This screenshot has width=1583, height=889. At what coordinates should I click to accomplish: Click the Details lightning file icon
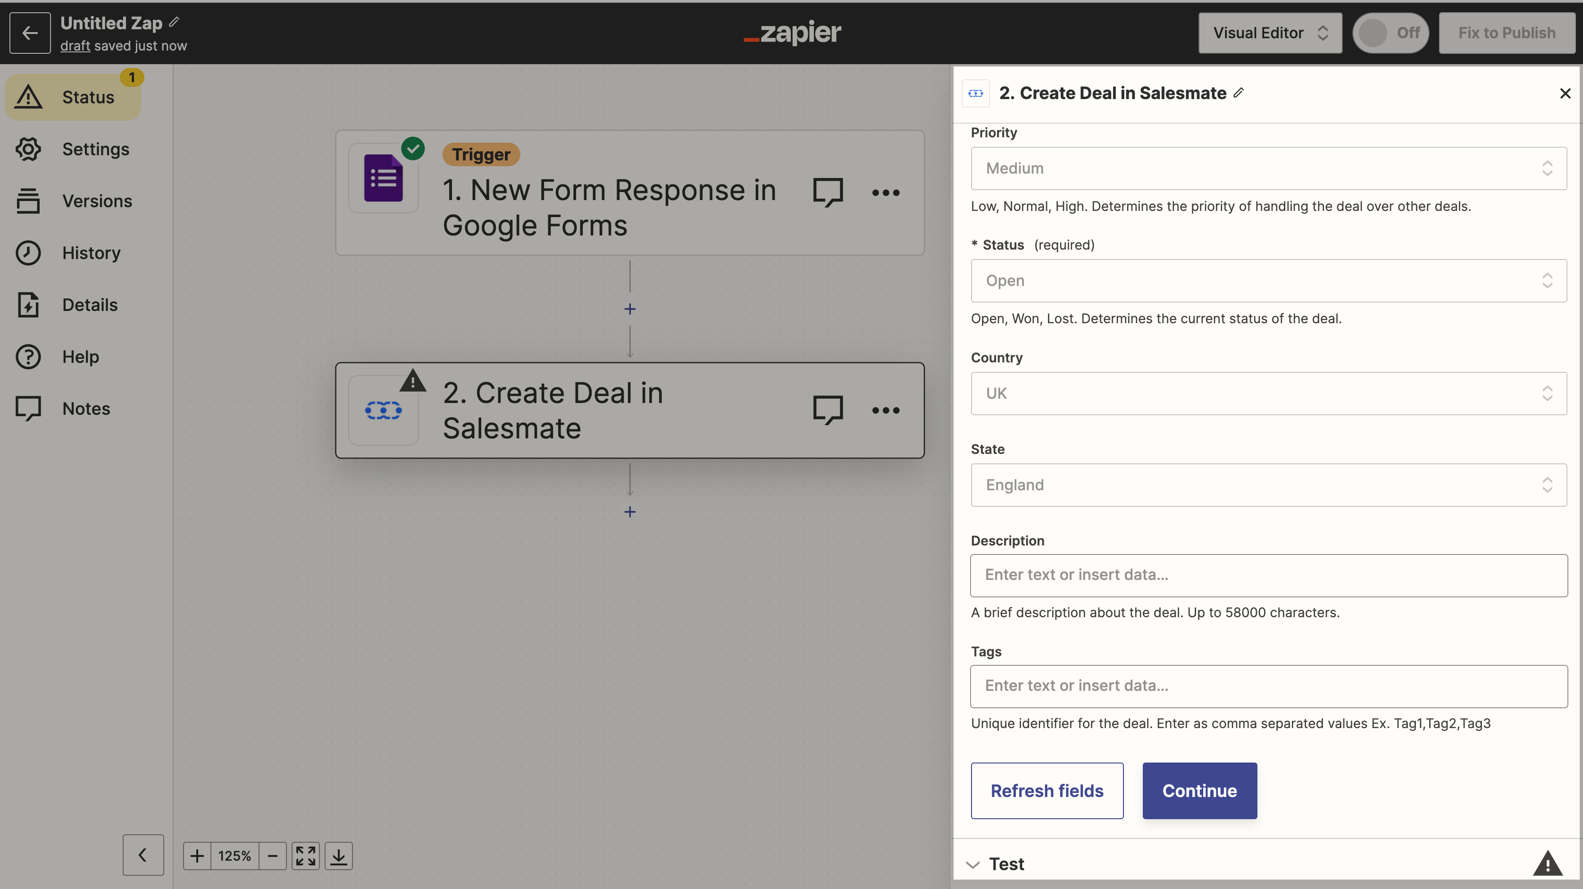pos(28,305)
